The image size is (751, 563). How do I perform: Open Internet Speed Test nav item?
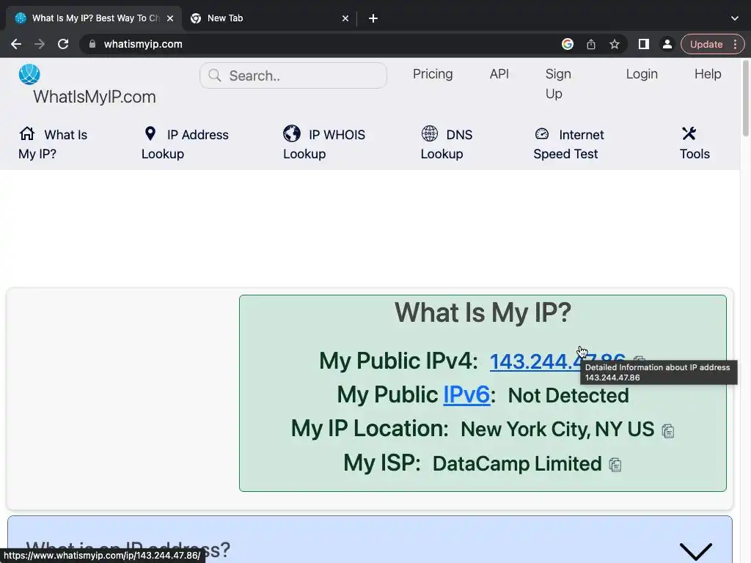[568, 144]
